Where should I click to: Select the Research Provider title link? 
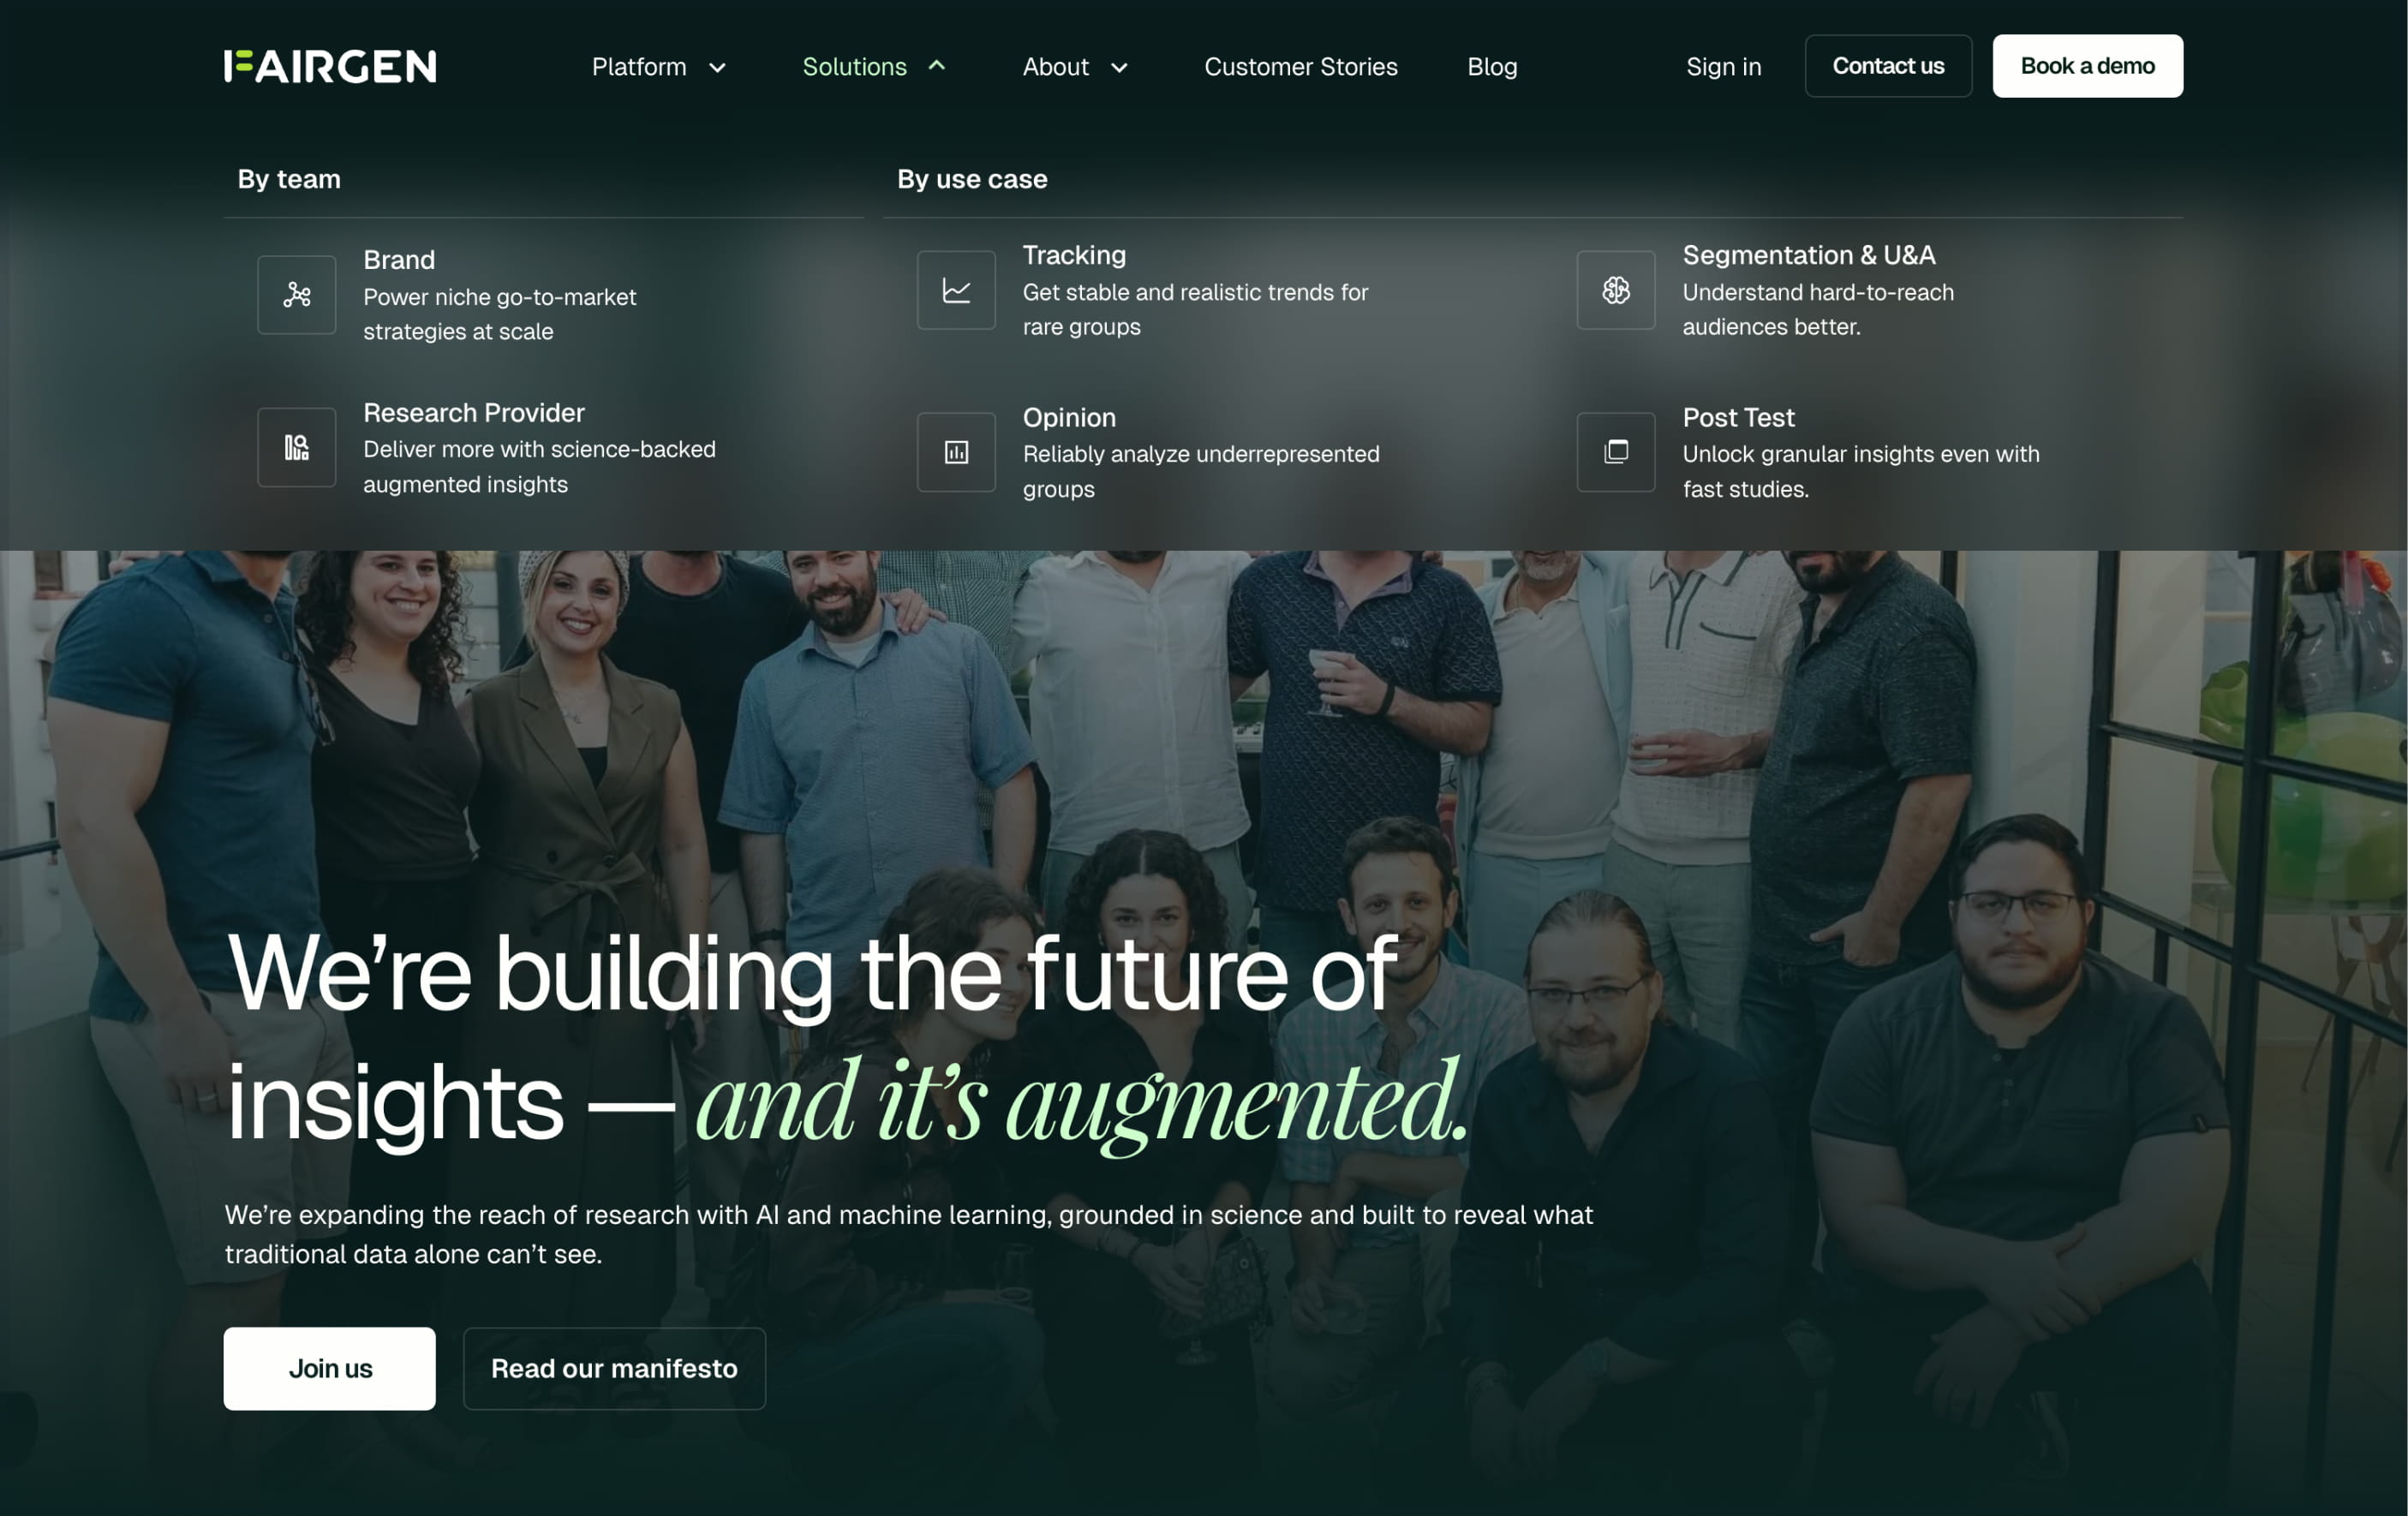click(x=474, y=413)
